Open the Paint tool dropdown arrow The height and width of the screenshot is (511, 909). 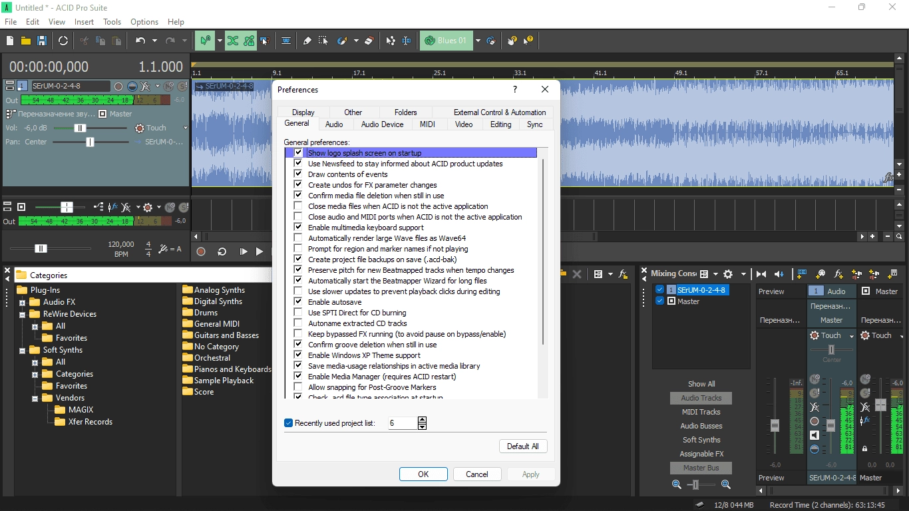pos(356,41)
